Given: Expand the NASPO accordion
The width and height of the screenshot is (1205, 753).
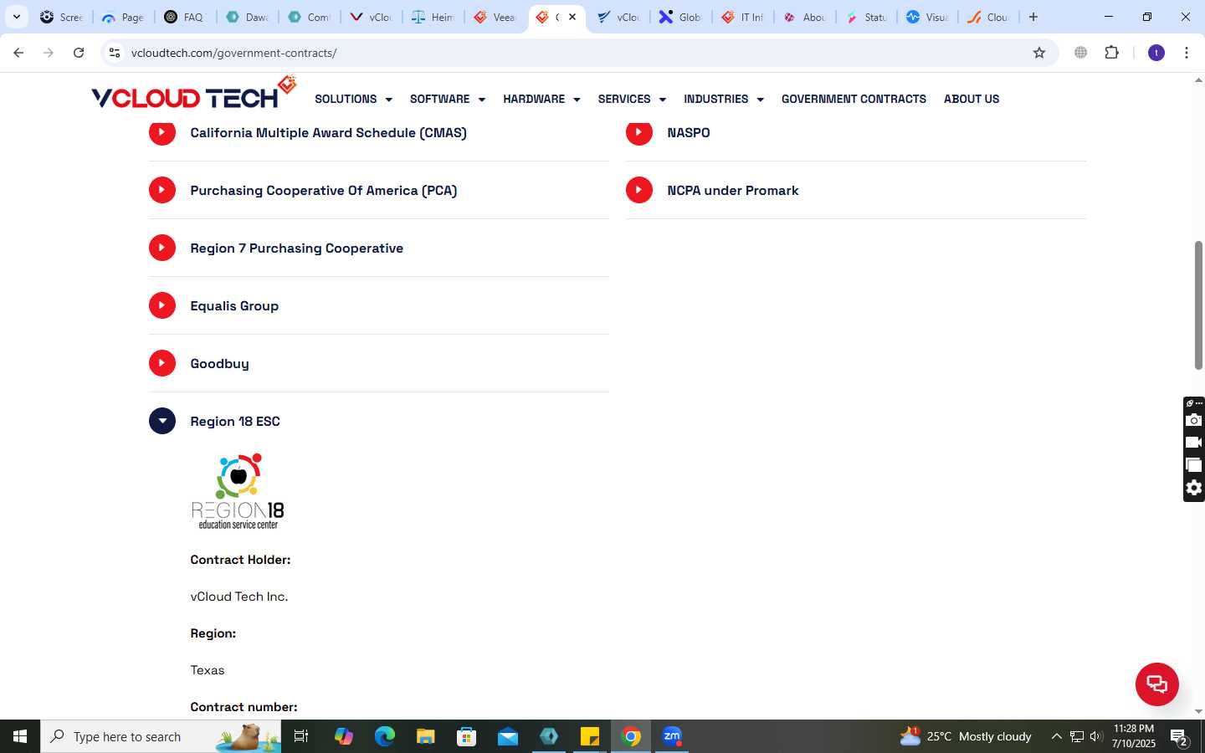Looking at the screenshot, I should [x=855, y=132].
